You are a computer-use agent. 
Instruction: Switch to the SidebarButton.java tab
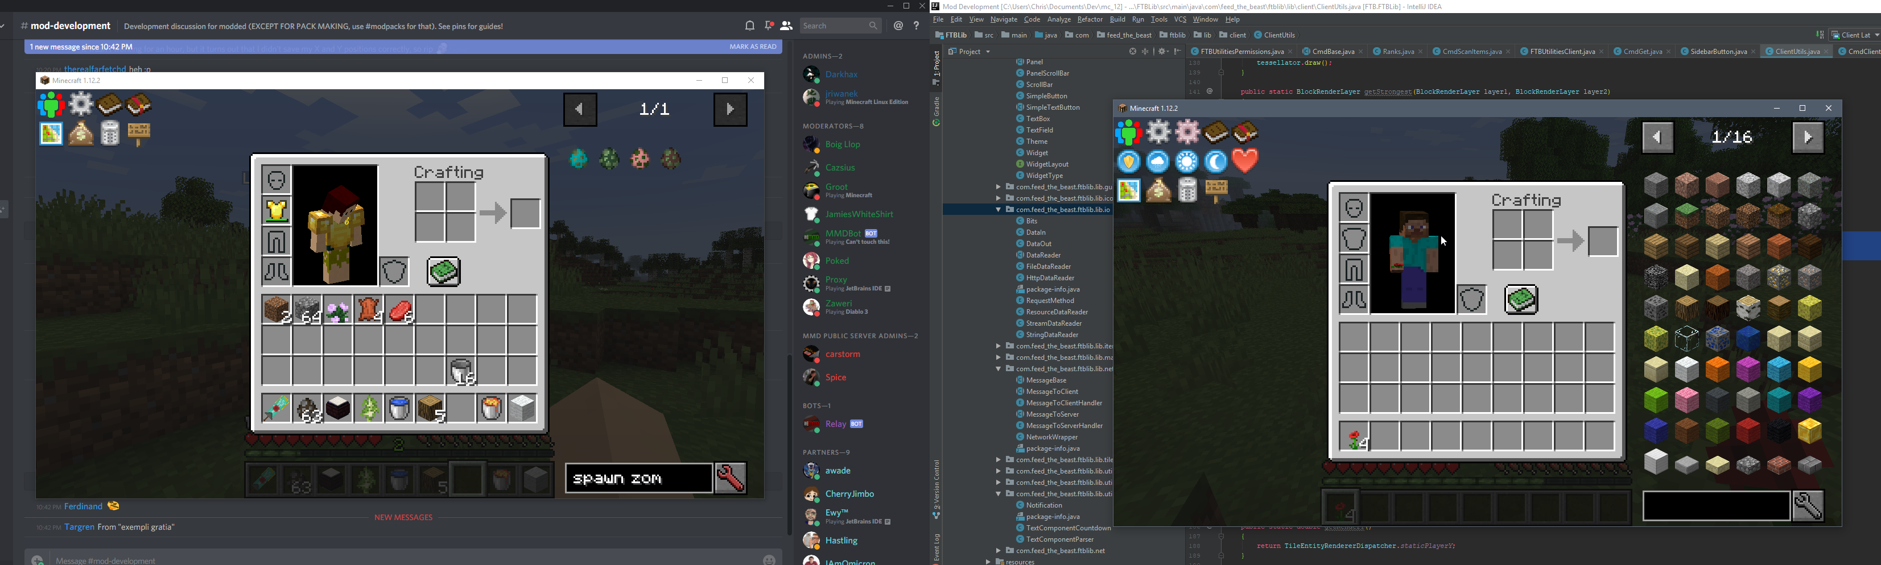tap(1713, 52)
